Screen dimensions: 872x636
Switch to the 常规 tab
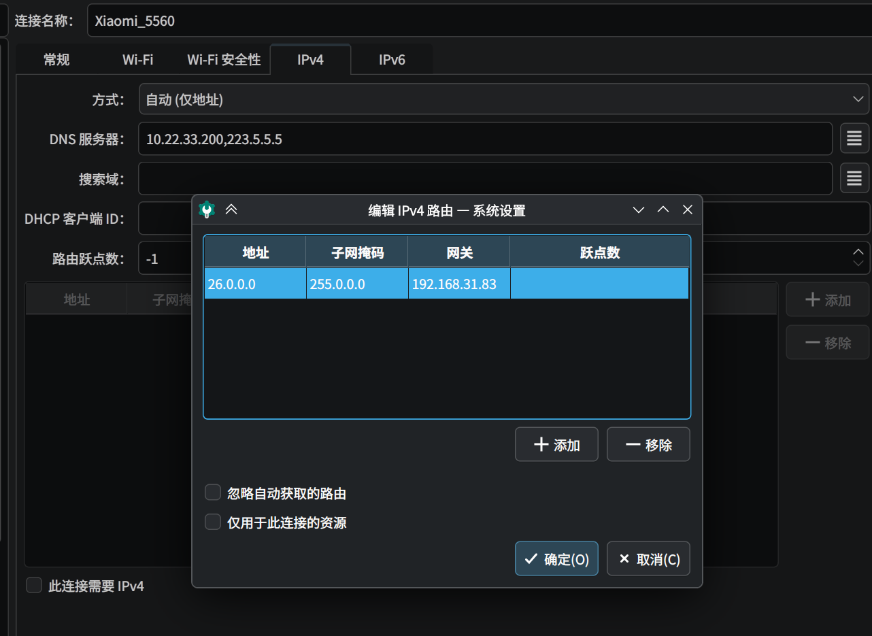[x=56, y=60]
